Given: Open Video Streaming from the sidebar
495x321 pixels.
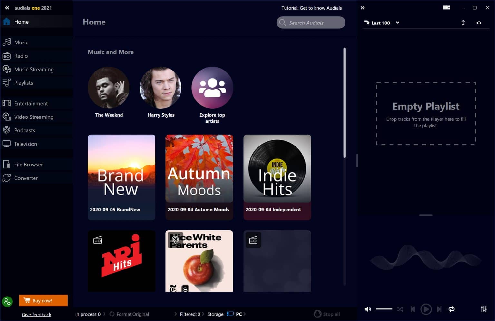Looking at the screenshot, I should (34, 117).
